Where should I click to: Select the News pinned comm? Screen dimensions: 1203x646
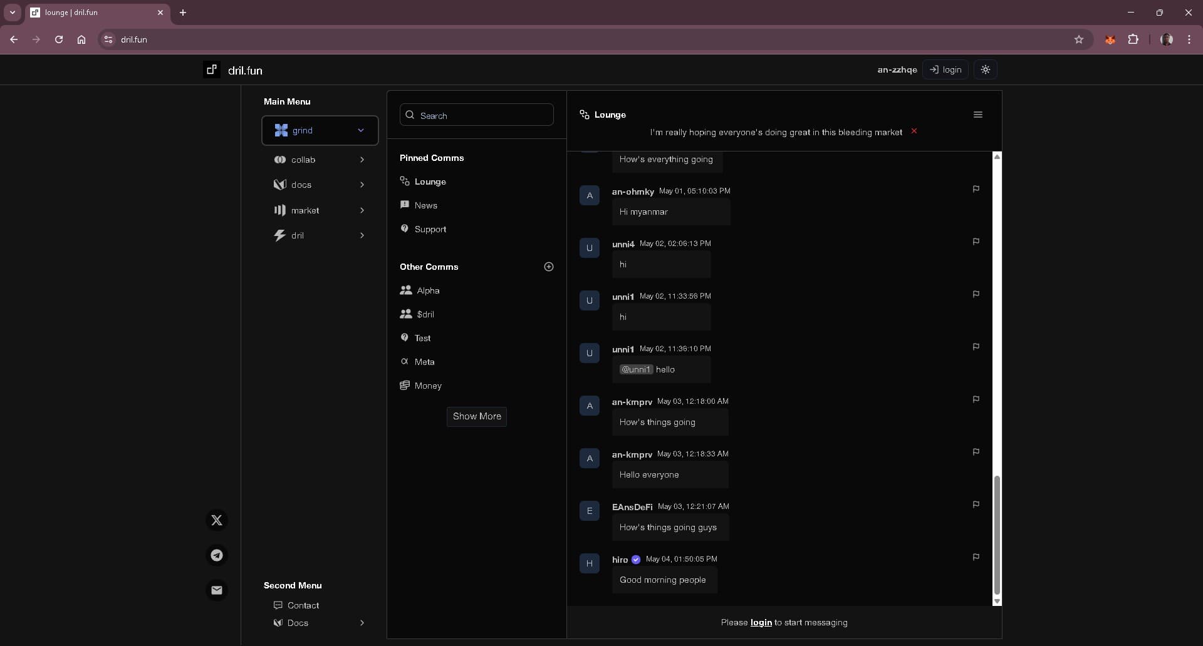coord(425,205)
